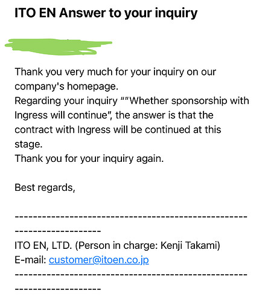Click the line starting "Regarding your inquiry"

click(132, 101)
